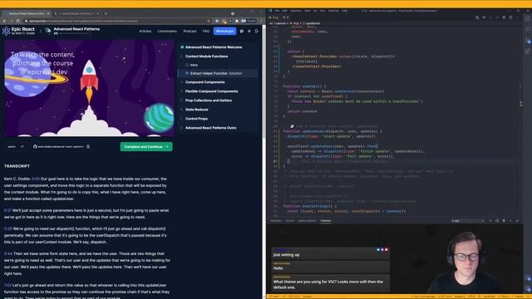Add a new terminal with plus icon
Viewport: 532px width, 299px height.
[x=490, y=221]
